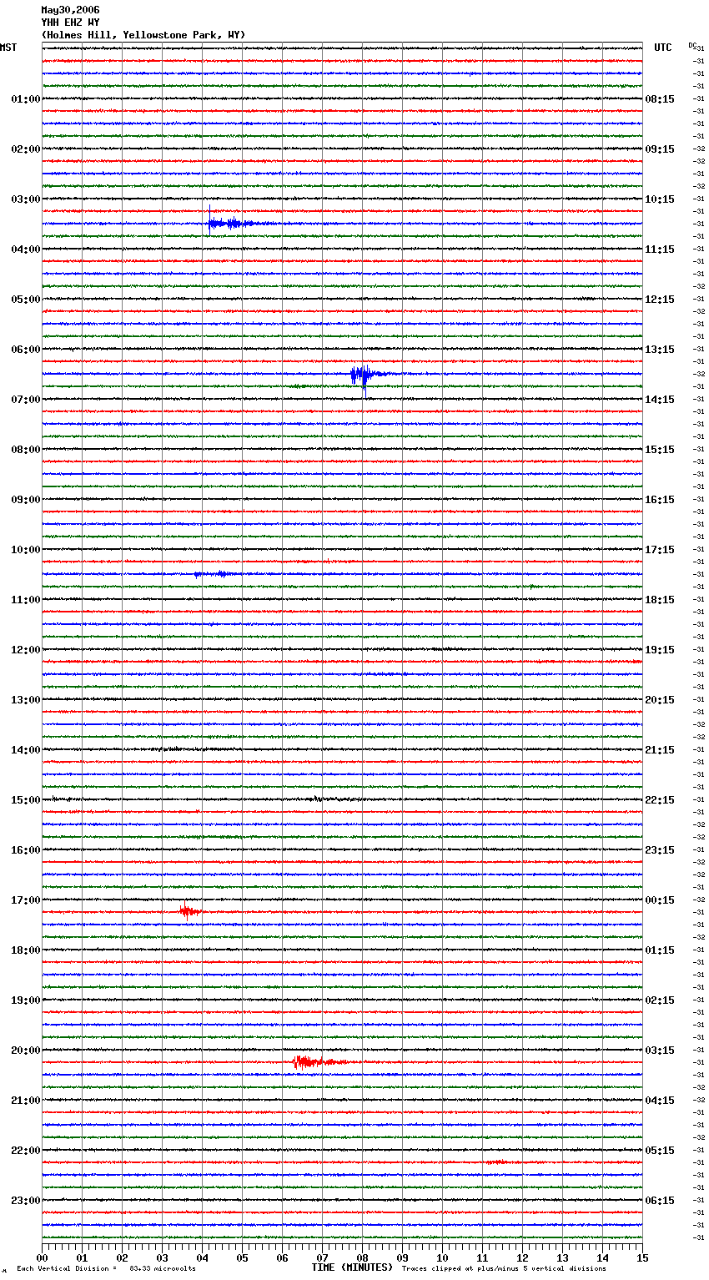This screenshot has height=1280, width=709.
Task: Click the 08:00 MST time label
Action: pos(26,450)
